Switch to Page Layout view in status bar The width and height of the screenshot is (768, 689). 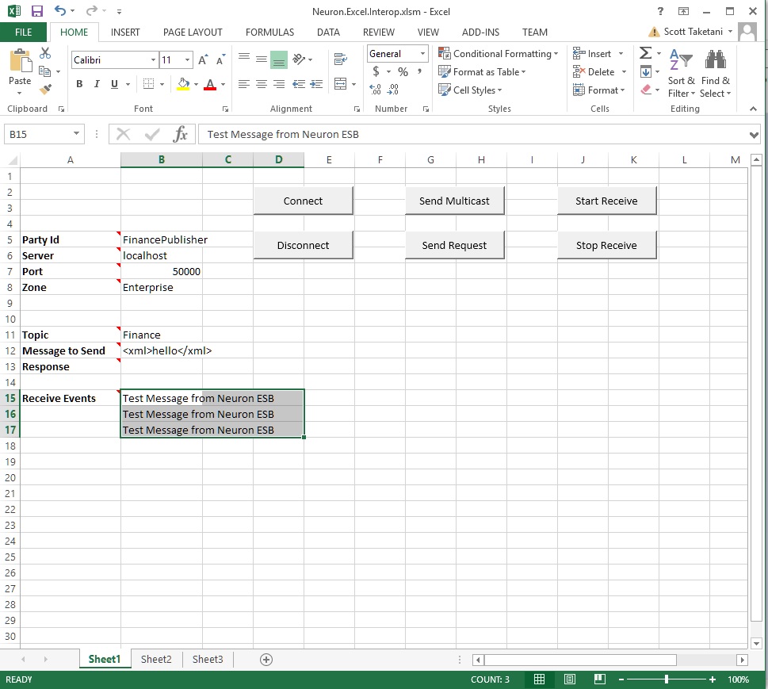(x=570, y=679)
